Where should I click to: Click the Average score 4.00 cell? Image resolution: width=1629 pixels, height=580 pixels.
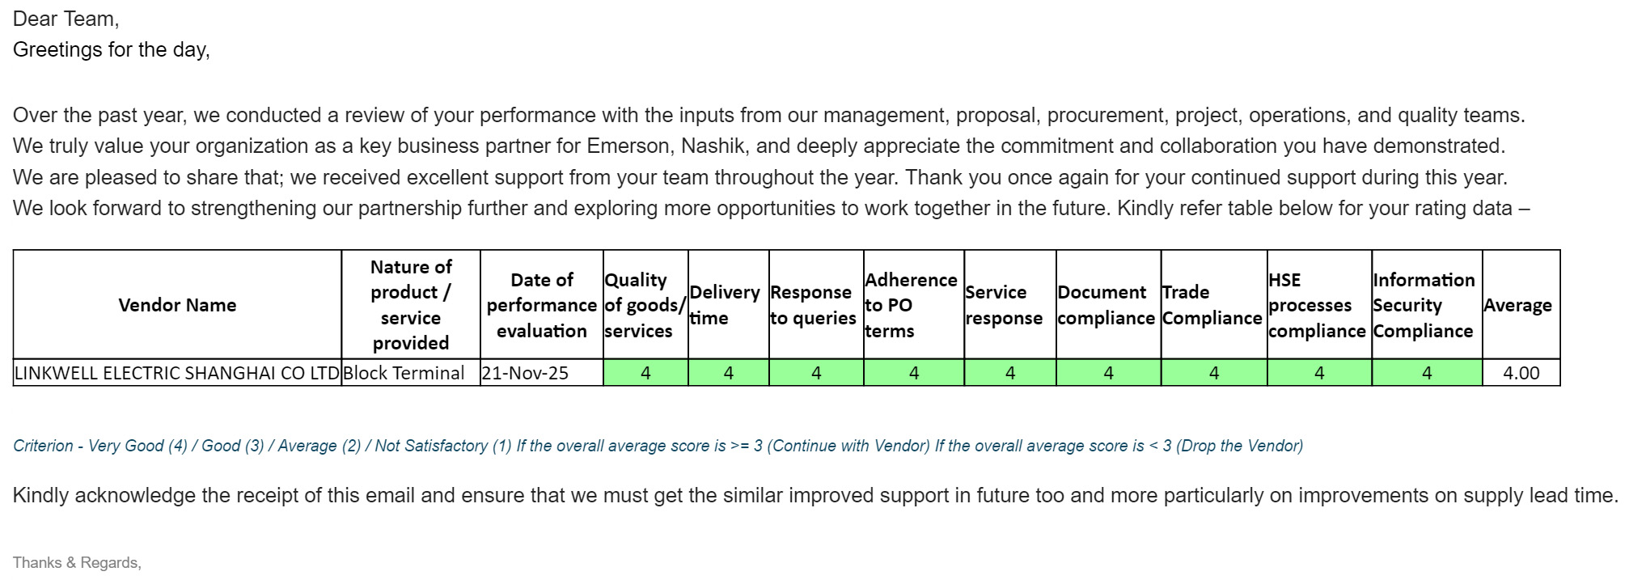[x=1521, y=373]
